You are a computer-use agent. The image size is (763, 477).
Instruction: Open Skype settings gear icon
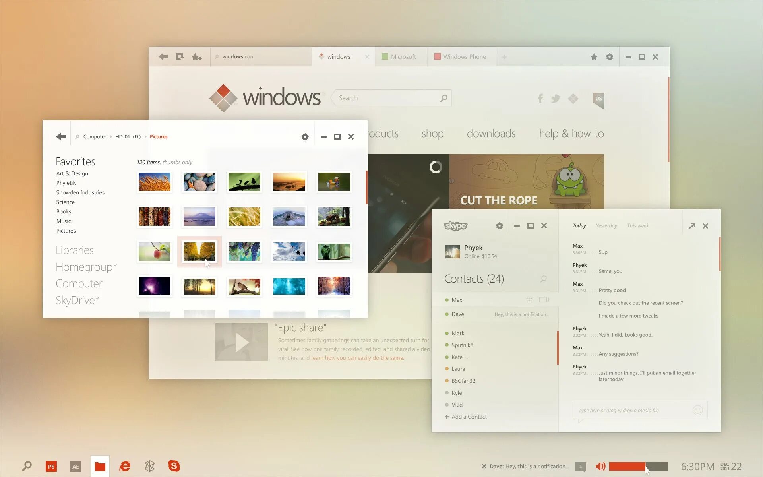click(500, 226)
